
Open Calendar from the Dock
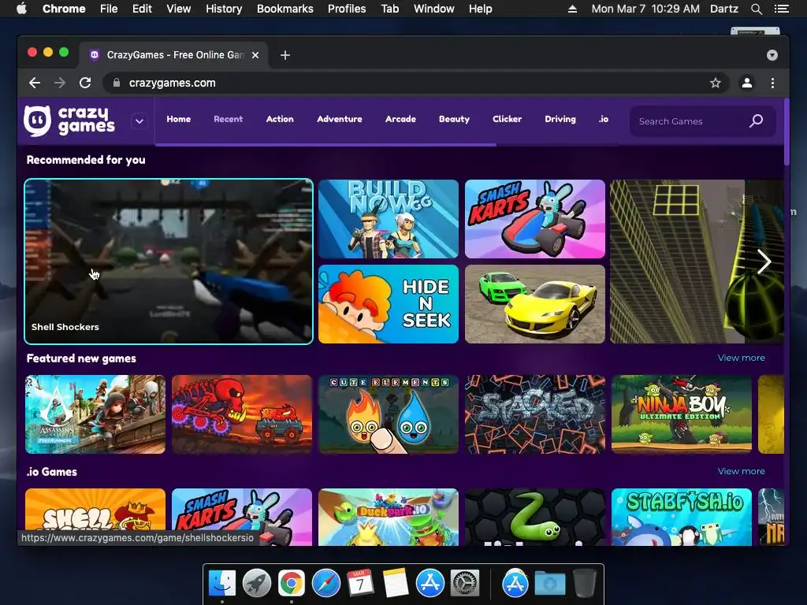(x=360, y=584)
